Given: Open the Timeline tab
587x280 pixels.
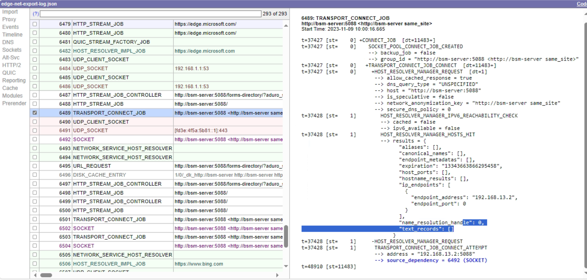Looking at the screenshot, I should point(12,35).
